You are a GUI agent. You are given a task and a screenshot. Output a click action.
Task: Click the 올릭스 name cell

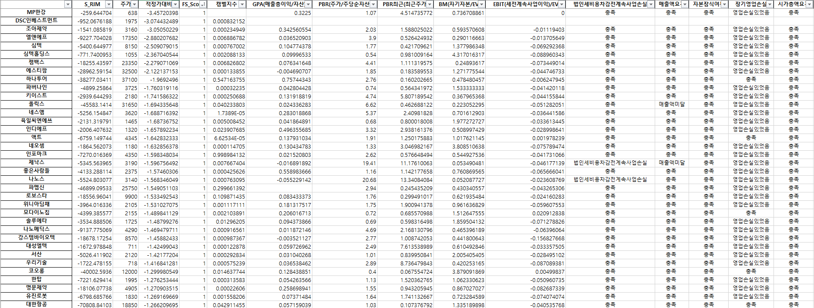point(36,105)
